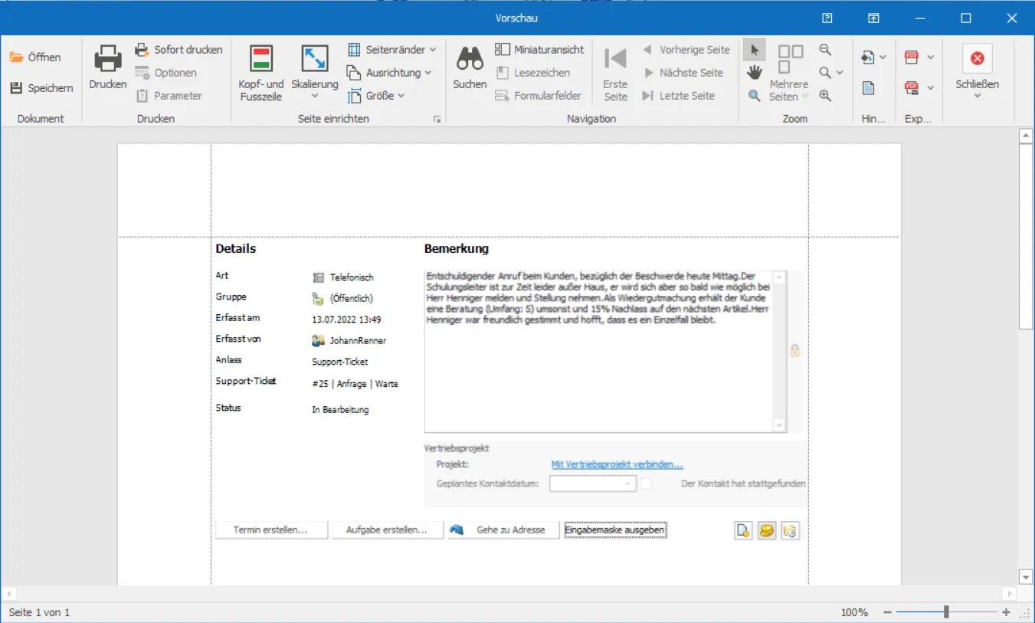Tick Der Kontakt hat stattgefunden checkbox
This screenshot has height=623, width=1035.
click(x=646, y=484)
